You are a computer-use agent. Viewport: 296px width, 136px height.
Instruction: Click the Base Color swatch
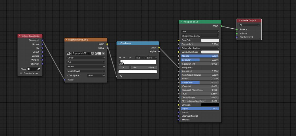pos(210,40)
